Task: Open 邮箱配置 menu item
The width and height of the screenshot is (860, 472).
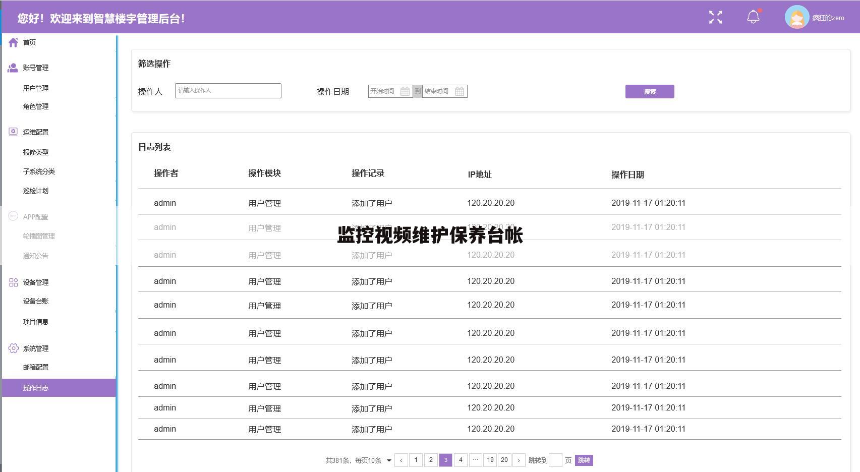Action: (x=36, y=367)
